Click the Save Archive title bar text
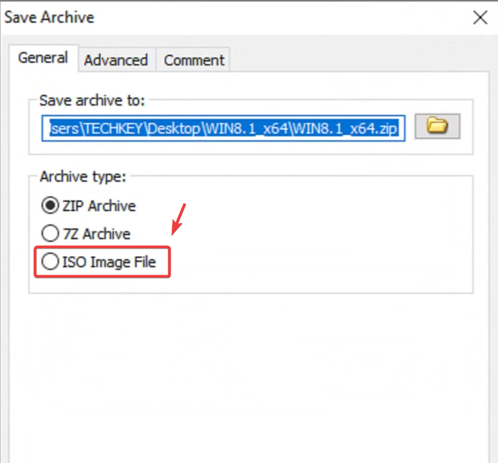The image size is (498, 463). 49,17
